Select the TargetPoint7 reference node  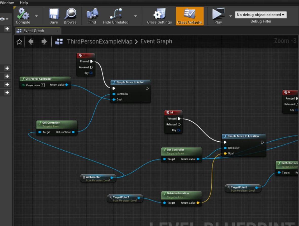pyautogui.click(x=125, y=199)
